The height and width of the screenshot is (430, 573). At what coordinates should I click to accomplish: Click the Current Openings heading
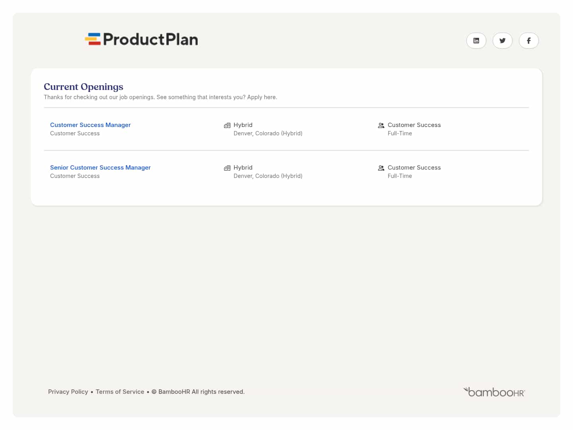[x=84, y=87]
